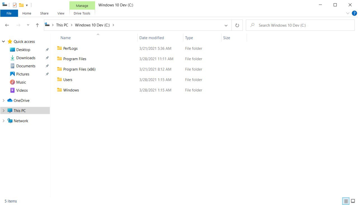Image resolution: width=358 pixels, height=205 pixels.
Task: Open the Customize Quick Access Toolbar dropdown
Action: [x=27, y=5]
